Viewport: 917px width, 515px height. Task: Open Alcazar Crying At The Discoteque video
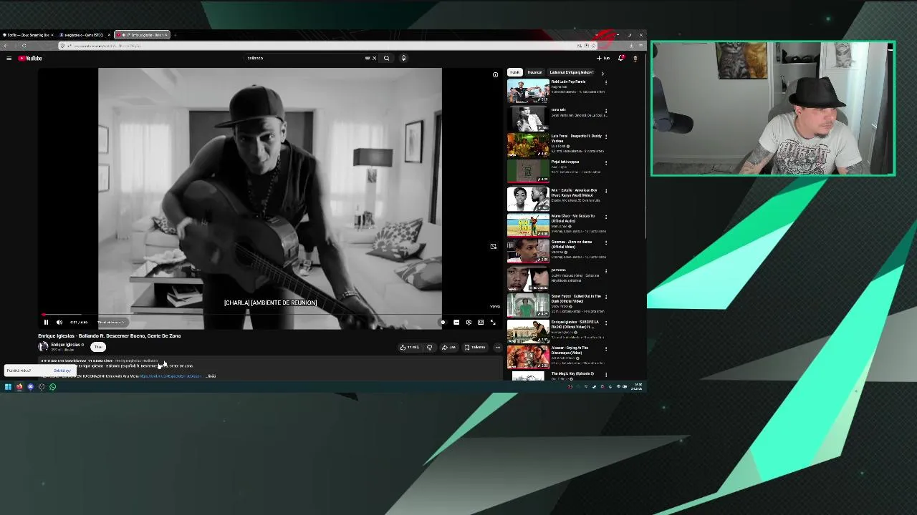click(x=528, y=358)
